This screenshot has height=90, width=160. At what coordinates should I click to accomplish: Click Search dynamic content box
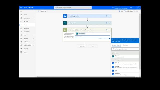click(x=126, y=49)
